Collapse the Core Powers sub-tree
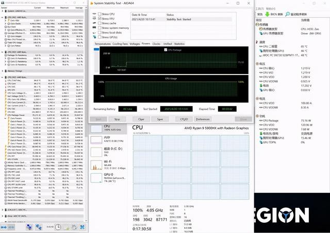The height and width of the screenshot is (233, 330). click(x=5, y=118)
